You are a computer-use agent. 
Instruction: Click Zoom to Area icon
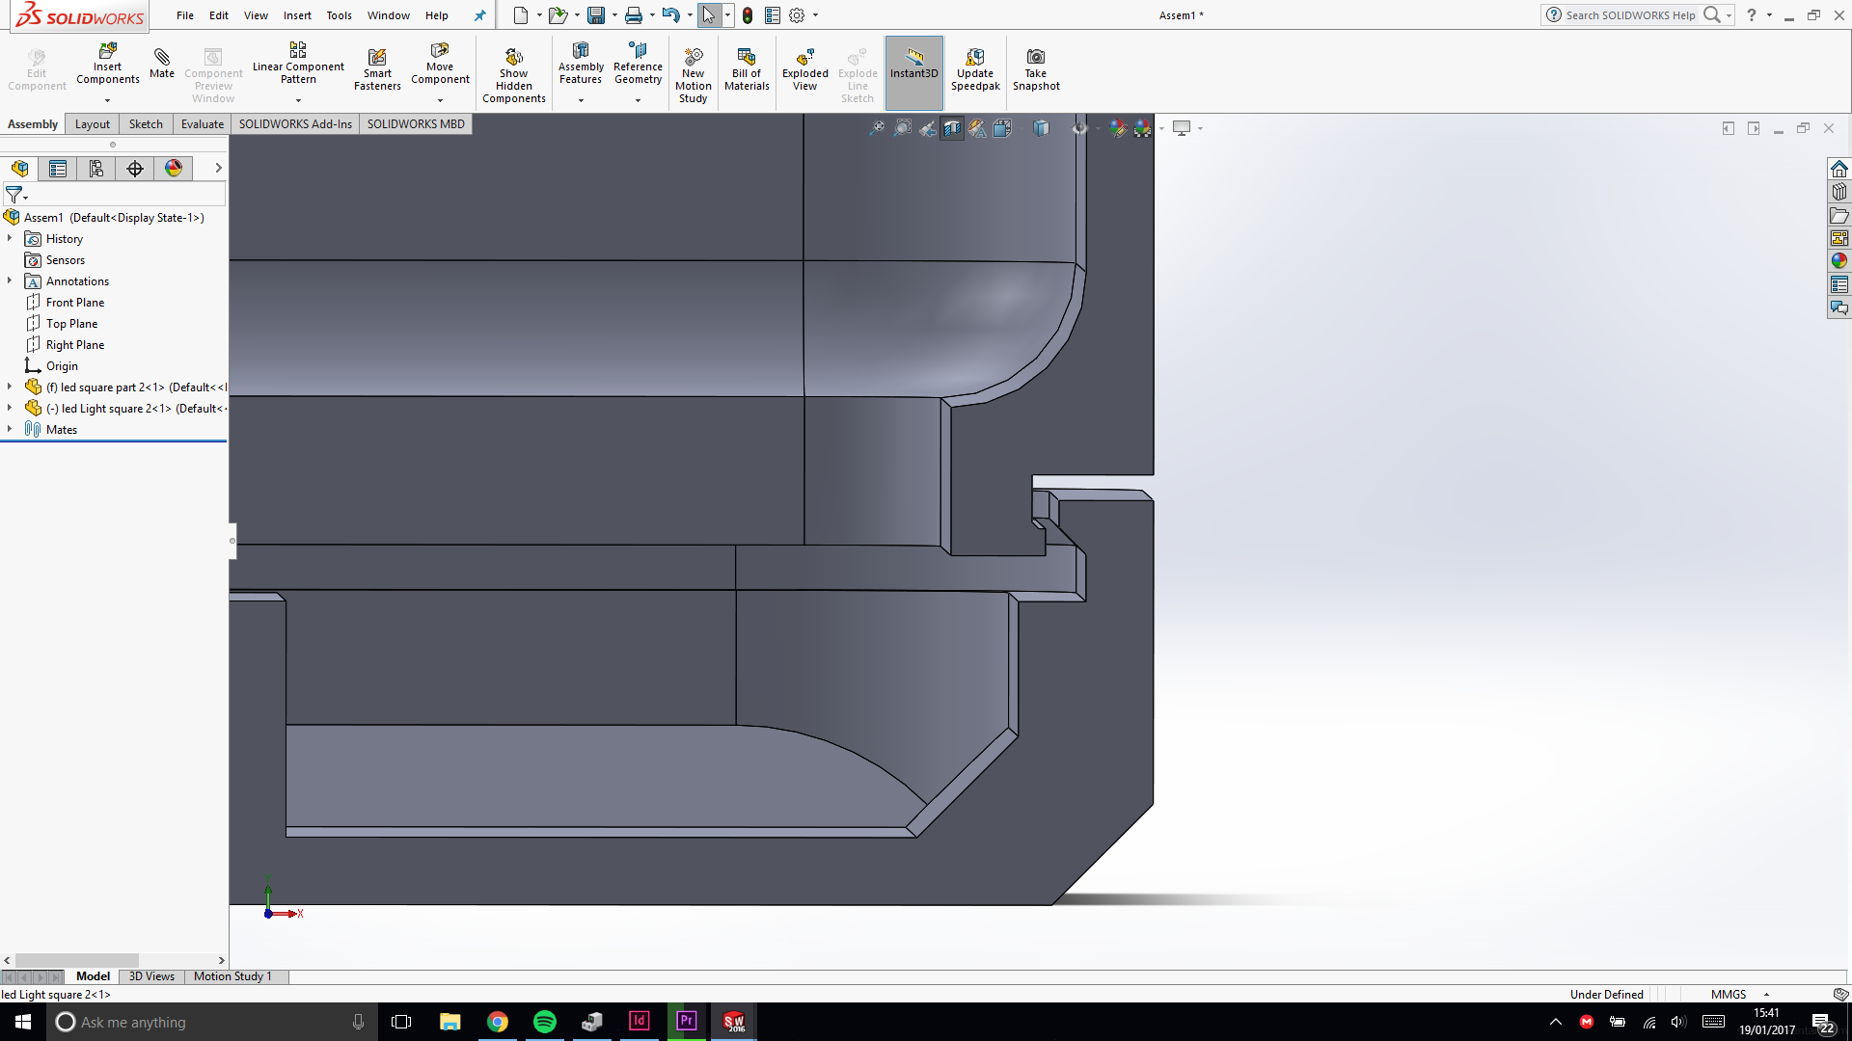(x=902, y=128)
